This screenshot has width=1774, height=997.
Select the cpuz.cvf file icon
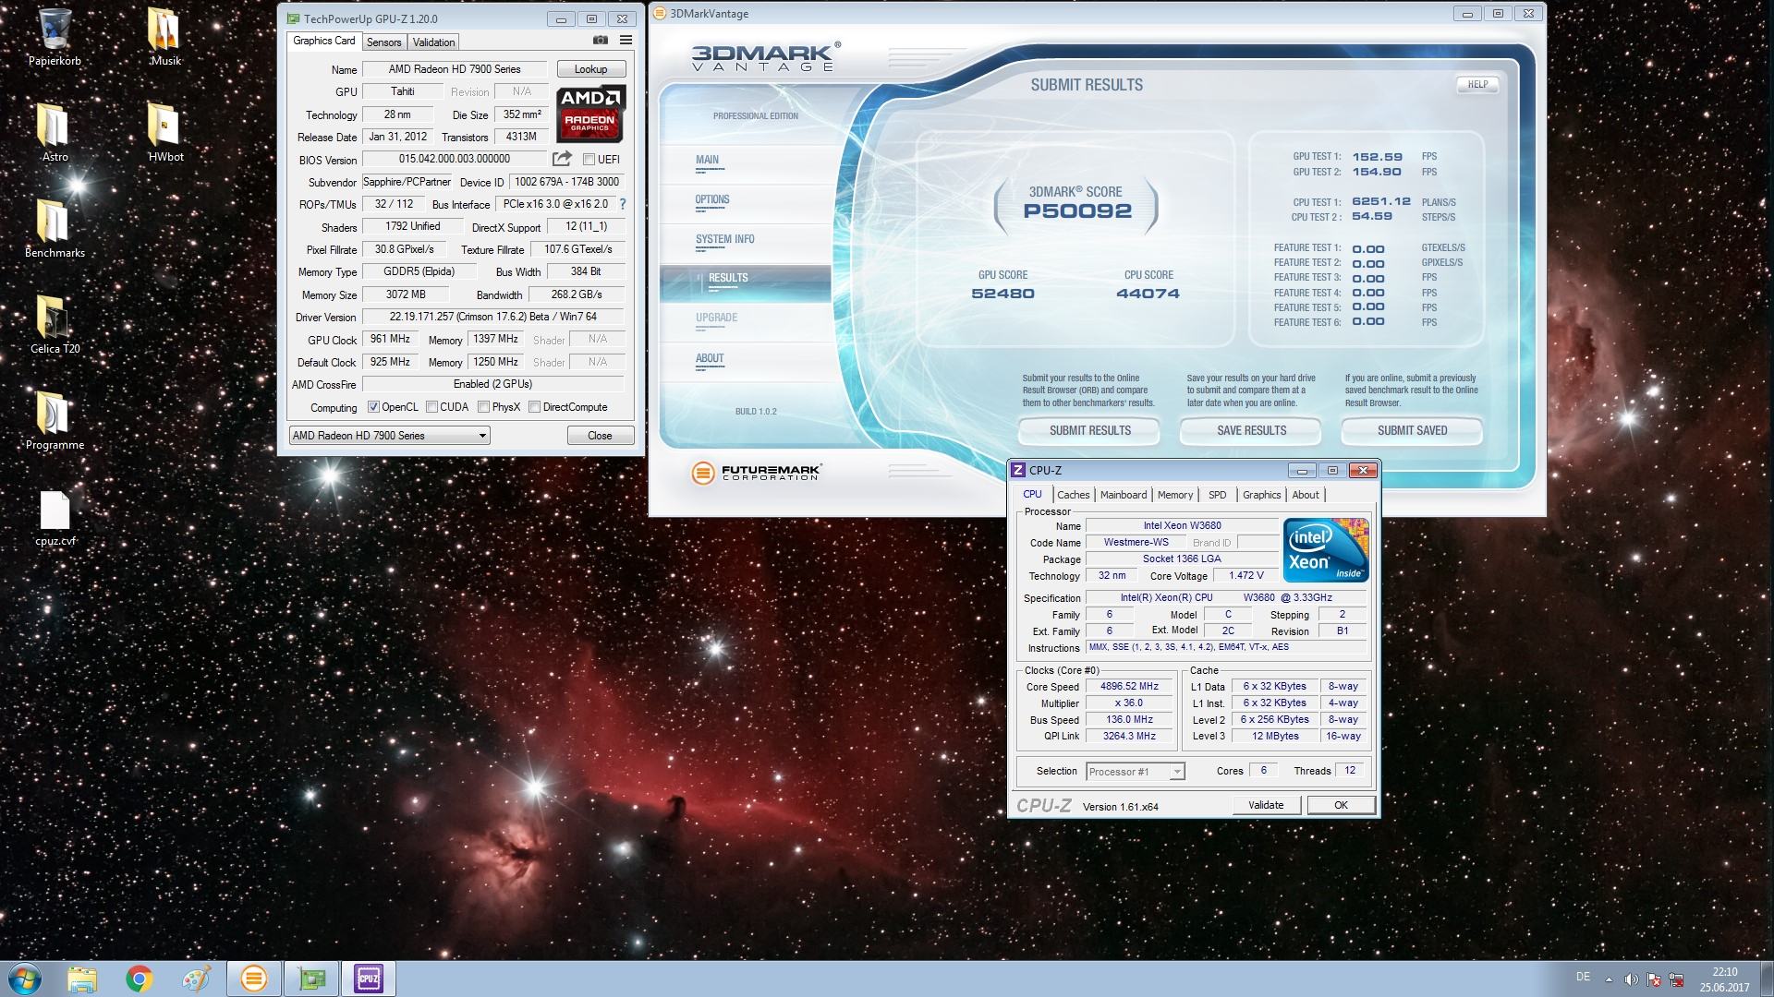[55, 518]
